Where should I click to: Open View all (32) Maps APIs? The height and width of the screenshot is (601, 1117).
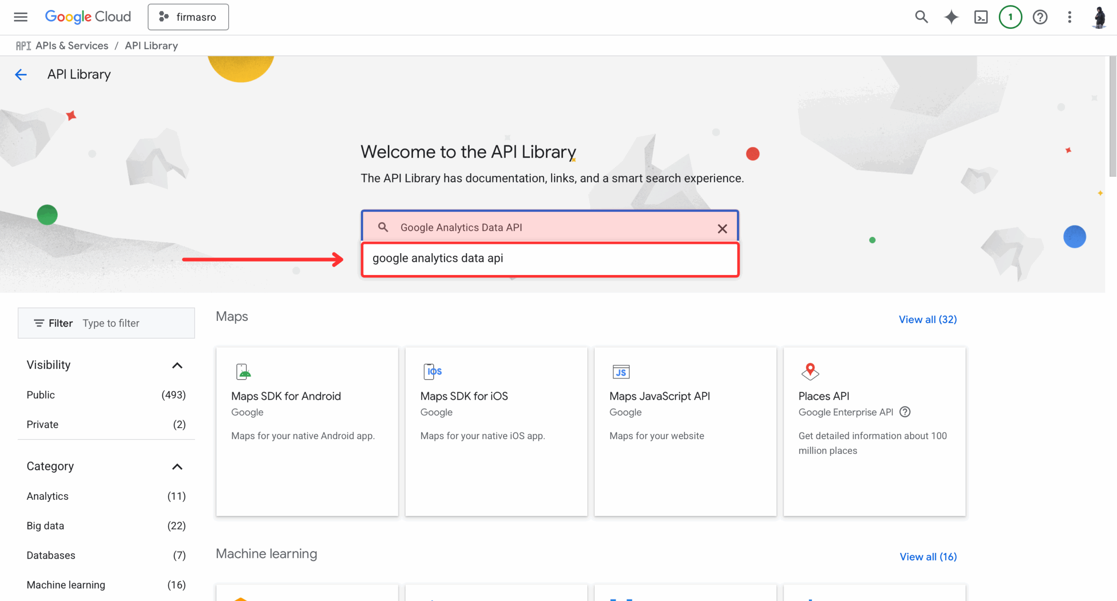click(928, 319)
